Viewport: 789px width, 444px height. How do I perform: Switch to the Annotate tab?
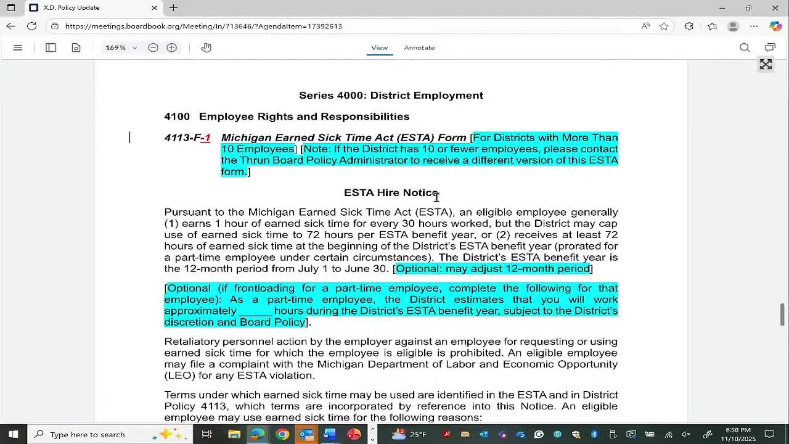pos(419,47)
